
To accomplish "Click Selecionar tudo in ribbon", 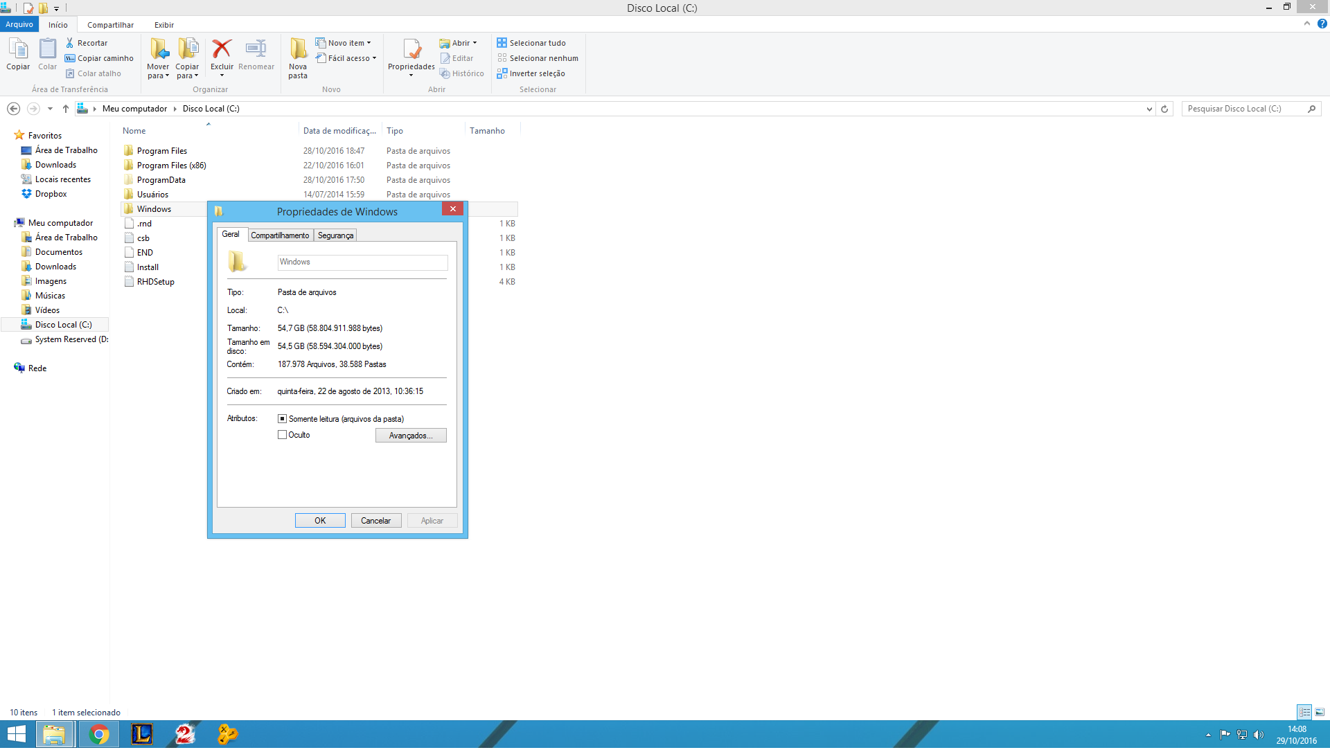I will pyautogui.click(x=531, y=43).
